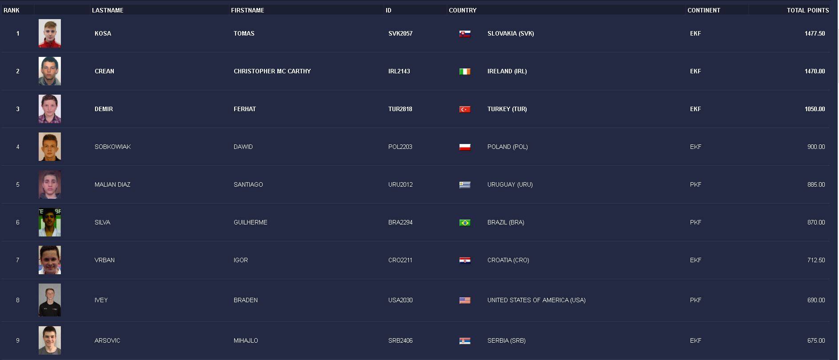The image size is (839, 360).
Task: Click the Slovakia flag icon
Action: tap(465, 34)
